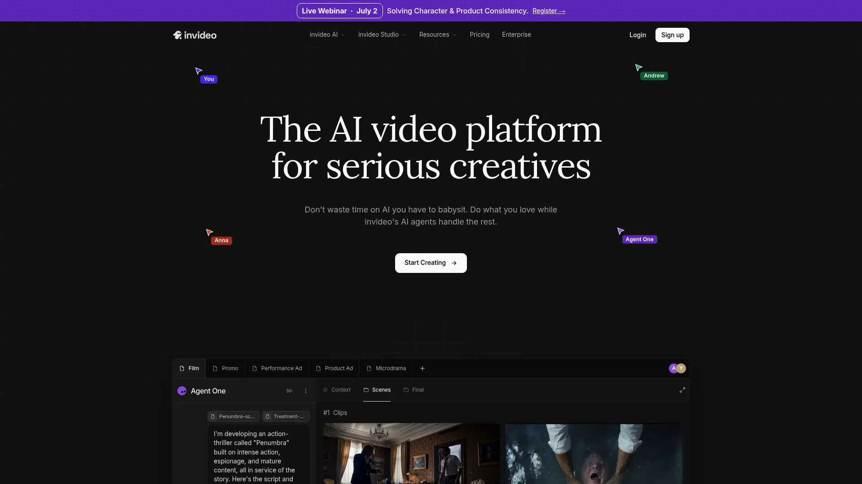Screen dimensions: 862x484
Task: Click the Penumbra-sc... file icon
Action: point(213,416)
